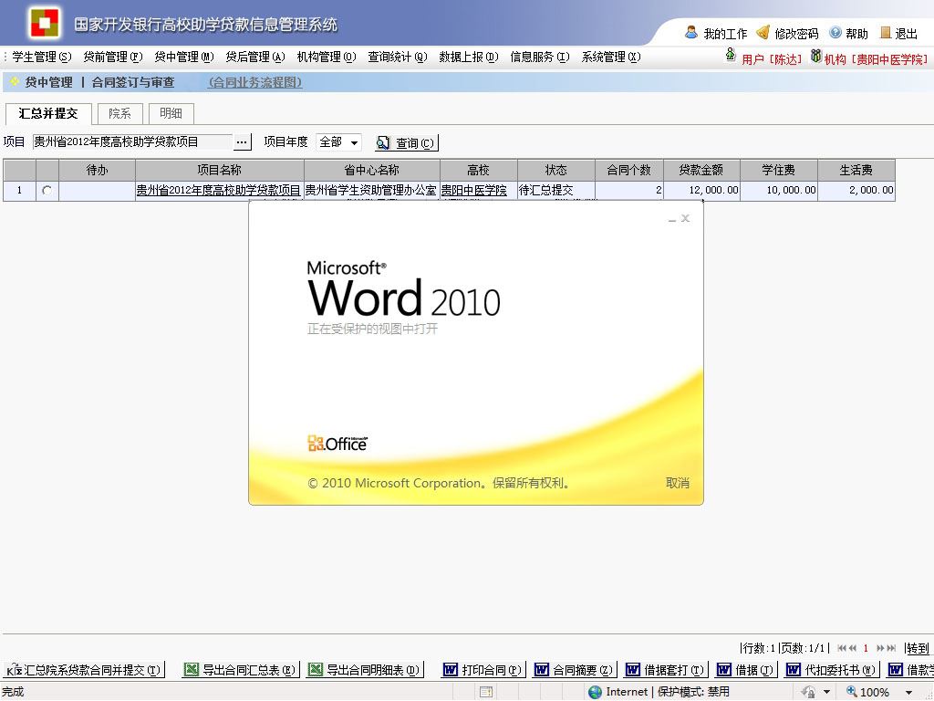Click the Word icon of 打印合同
Viewport: 934px width, 701px height.
click(x=450, y=670)
